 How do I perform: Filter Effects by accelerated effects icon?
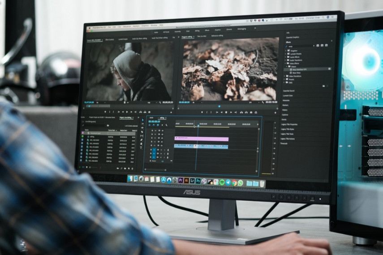(318, 45)
